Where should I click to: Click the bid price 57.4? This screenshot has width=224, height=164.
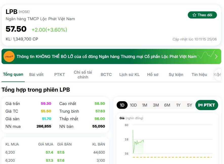point(49,152)
